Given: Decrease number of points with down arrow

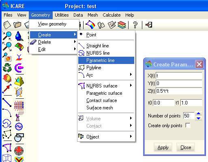Looking at the screenshot, I should tap(198, 118).
